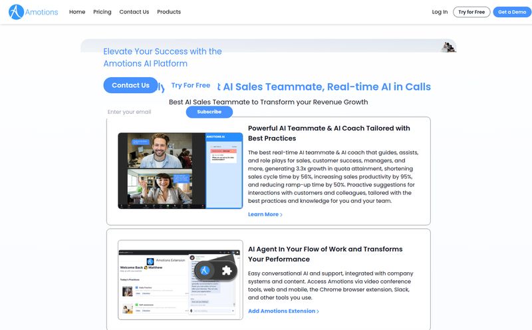Click the Powerful AI Teammate & AI Coach heading

click(329, 133)
